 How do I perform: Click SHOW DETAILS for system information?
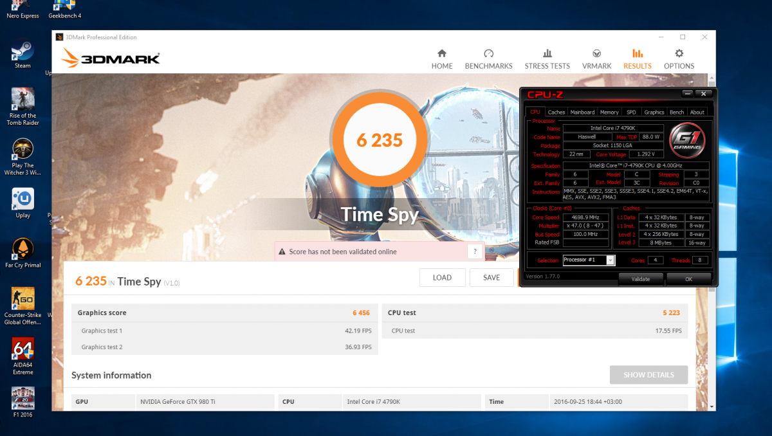click(648, 375)
